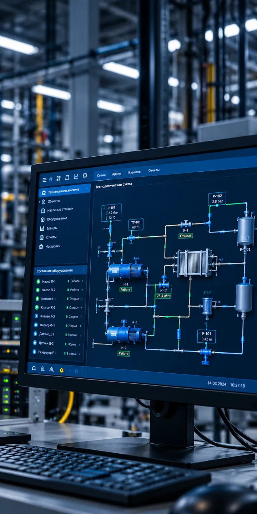
Task: Open the grid dashboard icon in the toolbar
Action: pos(59,178)
